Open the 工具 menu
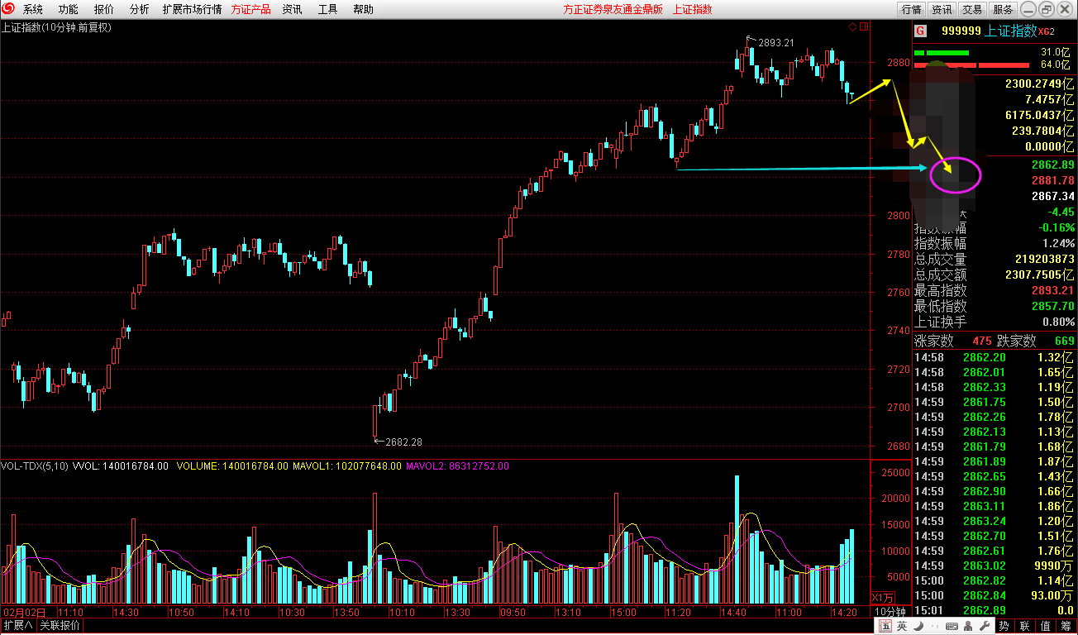The image size is (1078, 635). (x=327, y=10)
